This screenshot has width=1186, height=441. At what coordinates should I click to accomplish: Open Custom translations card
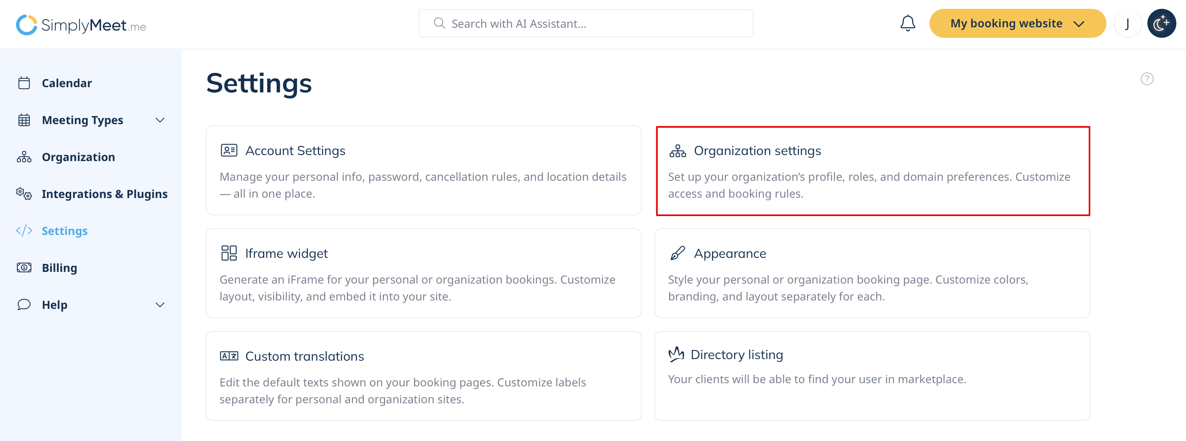[423, 376]
